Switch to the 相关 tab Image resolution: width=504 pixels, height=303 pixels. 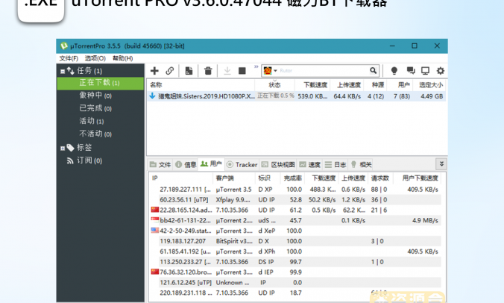coord(361,165)
